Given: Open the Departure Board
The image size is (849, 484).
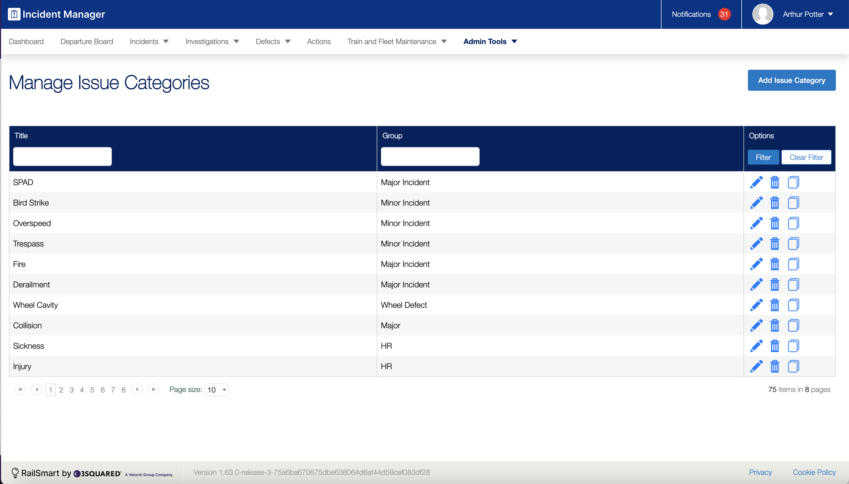Looking at the screenshot, I should click(87, 41).
